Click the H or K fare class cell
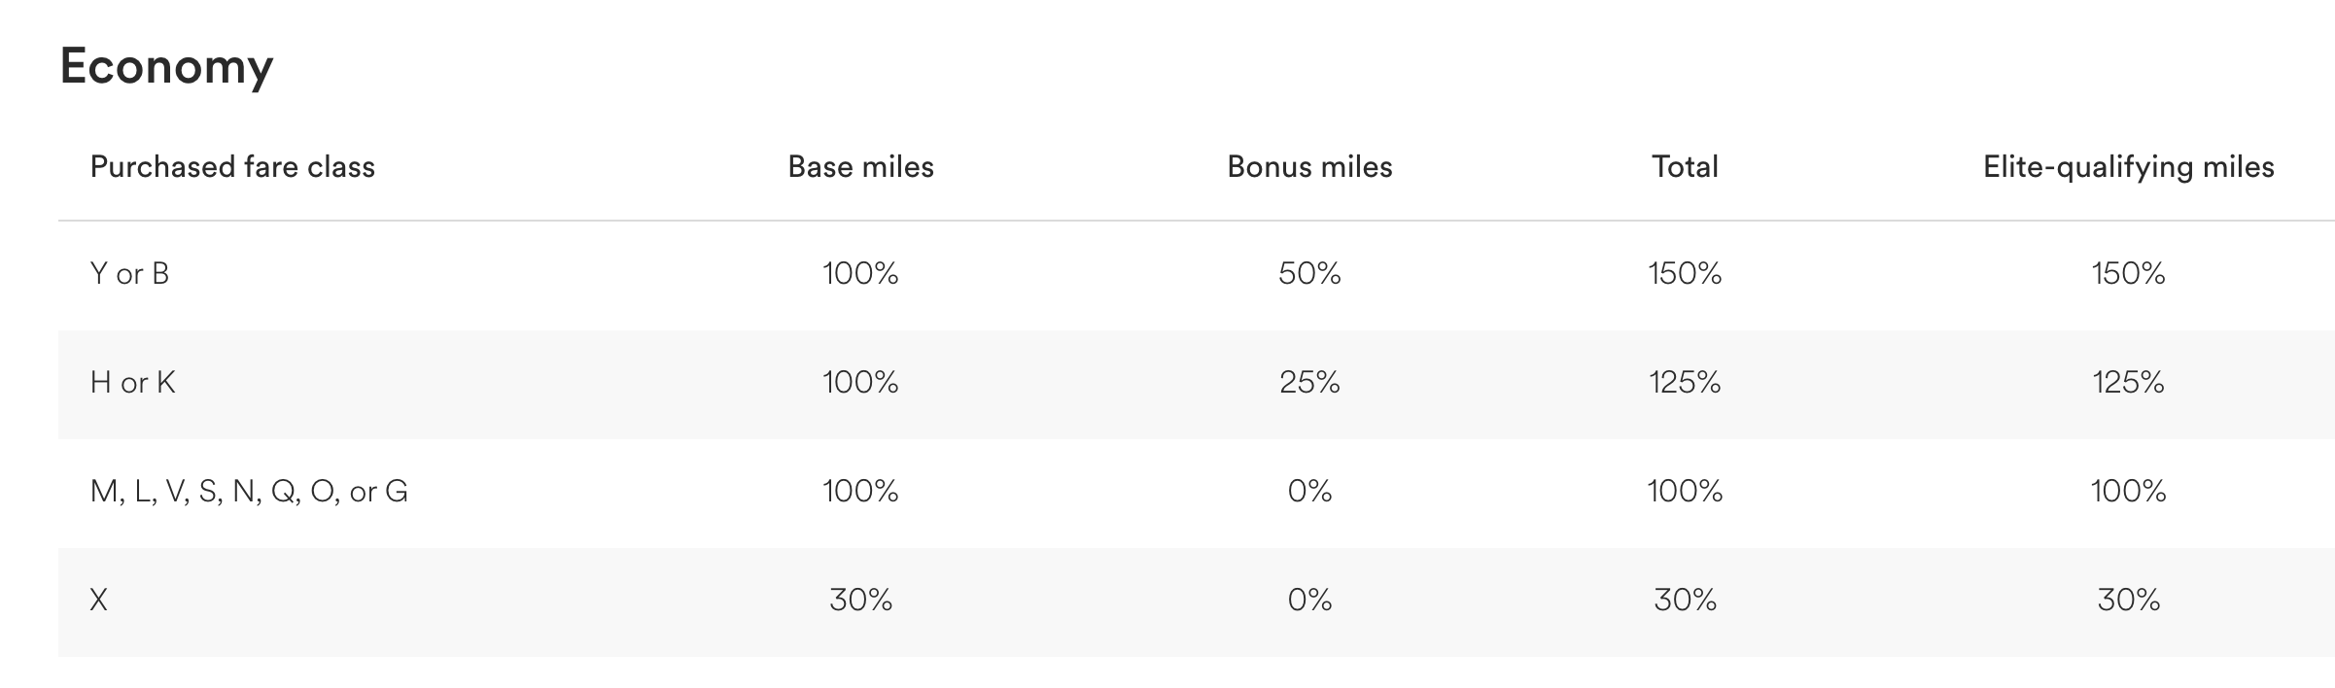This screenshot has height=688, width=2335. (x=132, y=383)
